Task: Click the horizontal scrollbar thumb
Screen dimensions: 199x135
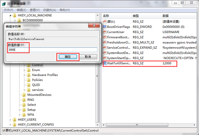Action: coord(137,125)
